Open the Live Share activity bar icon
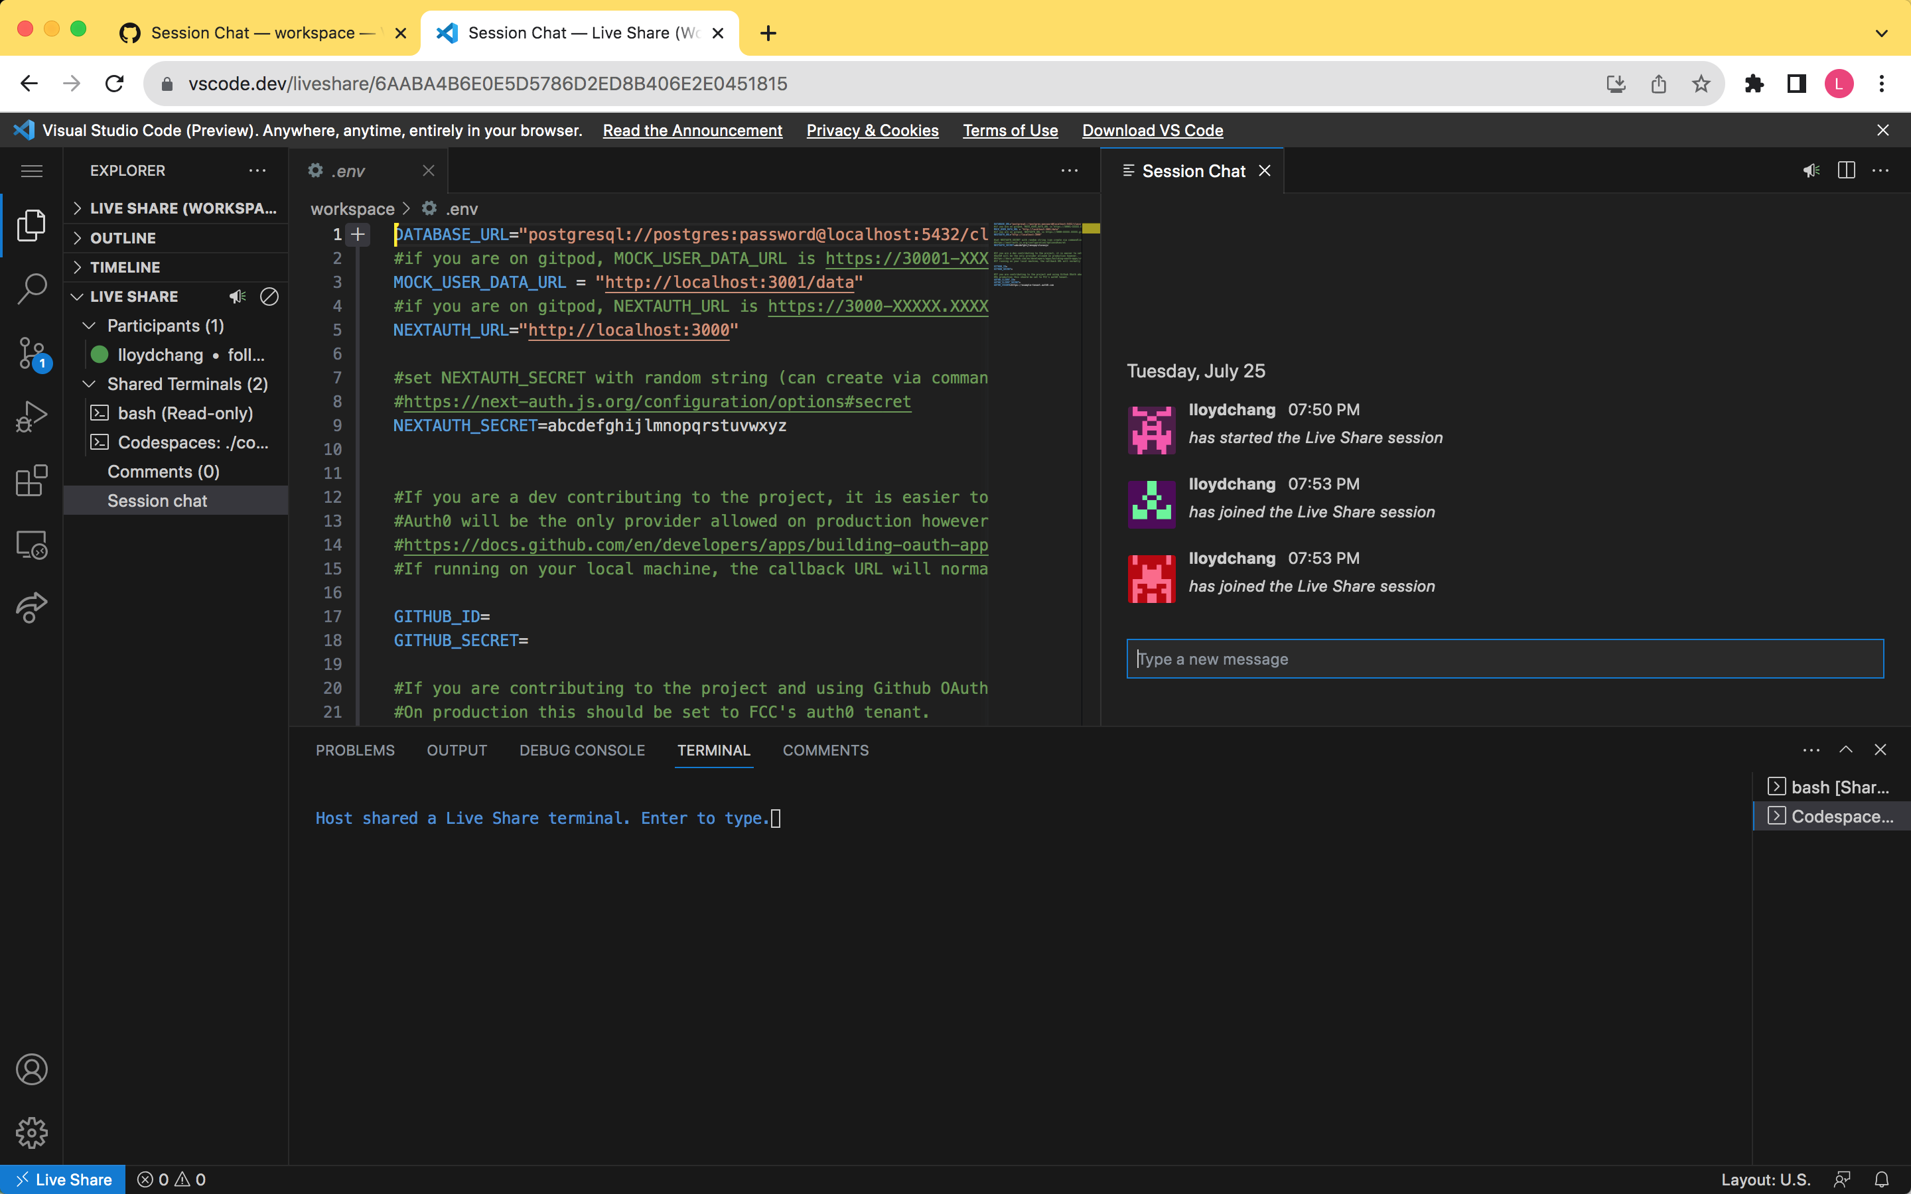Viewport: 1911px width, 1194px height. [x=32, y=607]
